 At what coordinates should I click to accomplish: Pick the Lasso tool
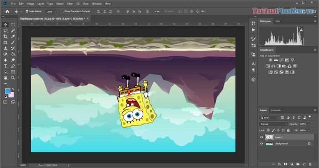pyautogui.click(x=5, y=30)
